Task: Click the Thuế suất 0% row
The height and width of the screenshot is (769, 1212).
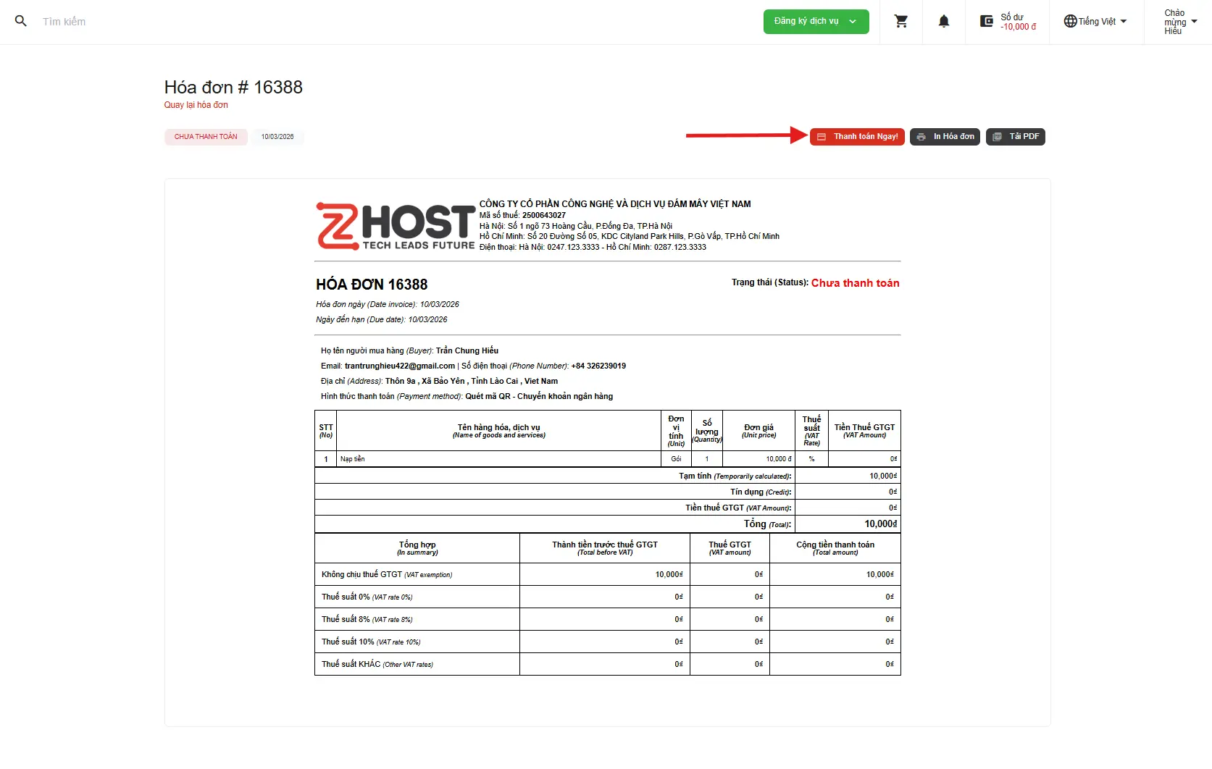Action: click(x=608, y=597)
